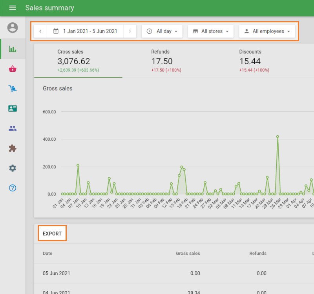This screenshot has width=314, height=294.
Task: Click the user account profile icon
Action: [x=13, y=27]
